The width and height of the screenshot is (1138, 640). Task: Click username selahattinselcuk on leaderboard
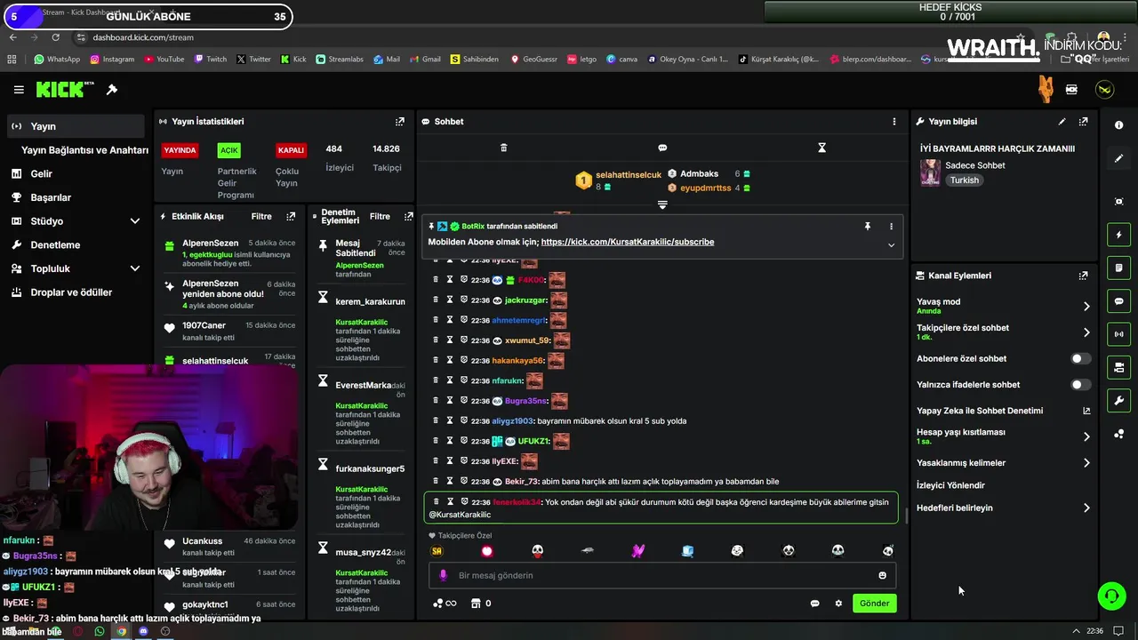coord(629,175)
